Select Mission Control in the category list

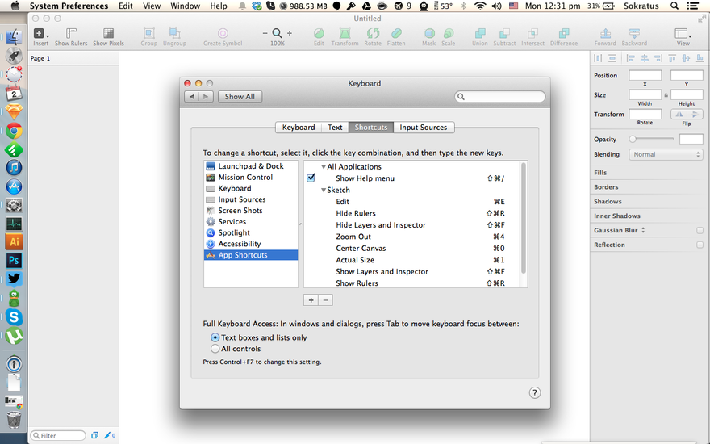pos(251,177)
